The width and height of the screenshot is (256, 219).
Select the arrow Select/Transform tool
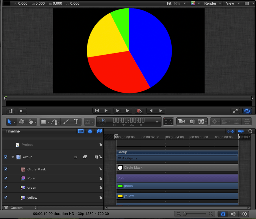coord(9,122)
